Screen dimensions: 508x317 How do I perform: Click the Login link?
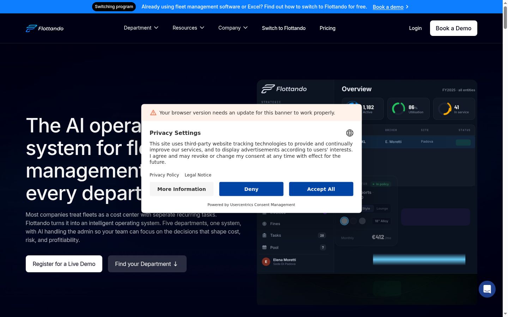click(x=415, y=28)
